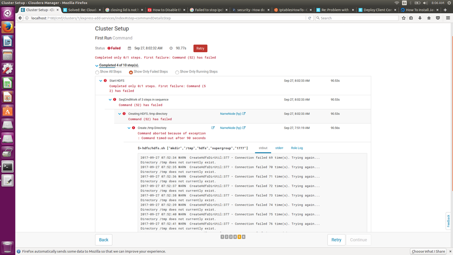Open the Files manager in the launcher
The height and width of the screenshot is (255, 453).
tap(8, 55)
